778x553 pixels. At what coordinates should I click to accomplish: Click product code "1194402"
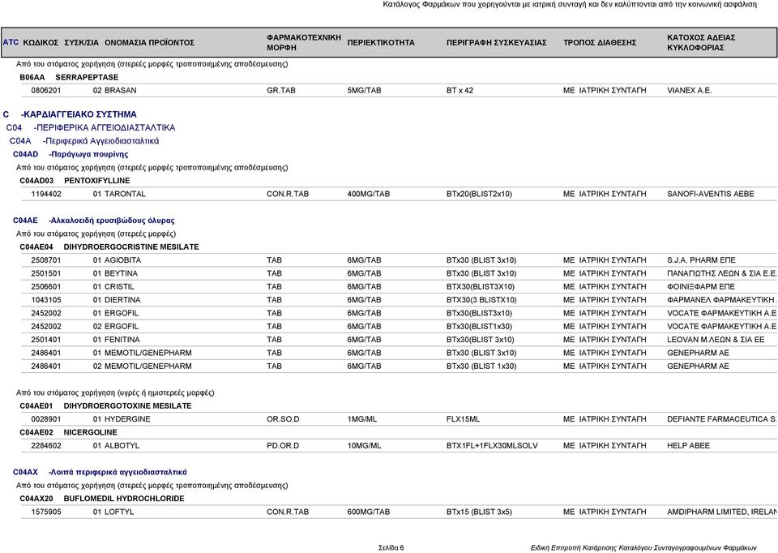pos(46,194)
